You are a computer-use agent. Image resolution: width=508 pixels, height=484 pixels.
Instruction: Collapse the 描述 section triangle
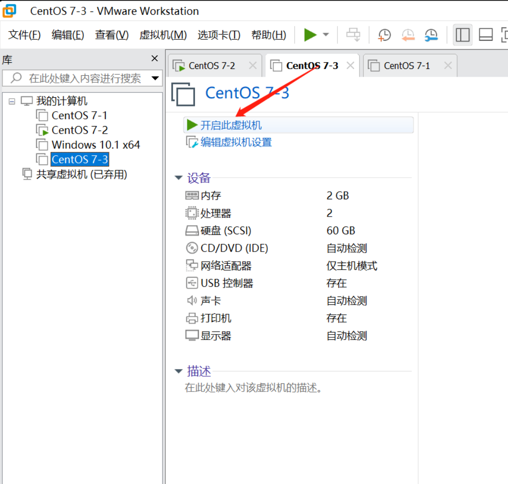pyautogui.click(x=178, y=371)
